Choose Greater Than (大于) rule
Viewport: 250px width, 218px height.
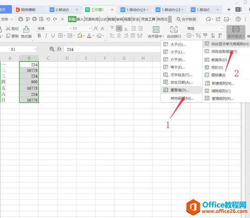pyautogui.click(x=181, y=44)
